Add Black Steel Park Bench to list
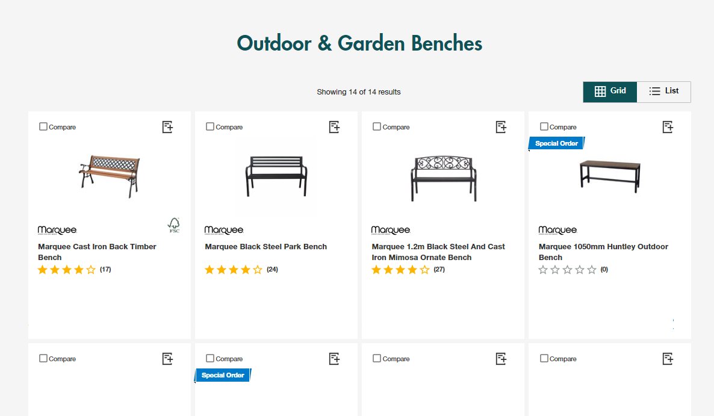714x416 pixels. pos(334,127)
